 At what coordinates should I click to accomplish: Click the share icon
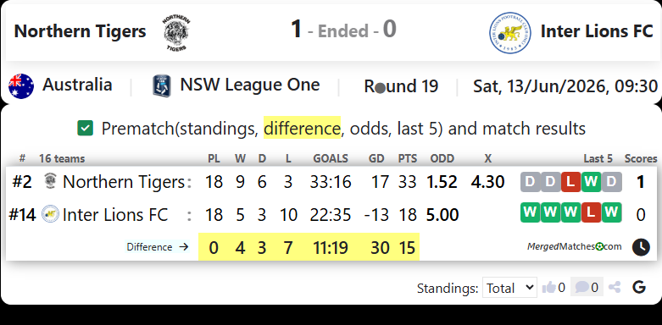(615, 288)
